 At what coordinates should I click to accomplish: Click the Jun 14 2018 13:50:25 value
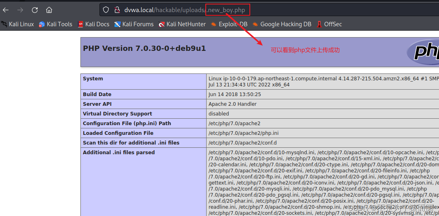coord(234,94)
